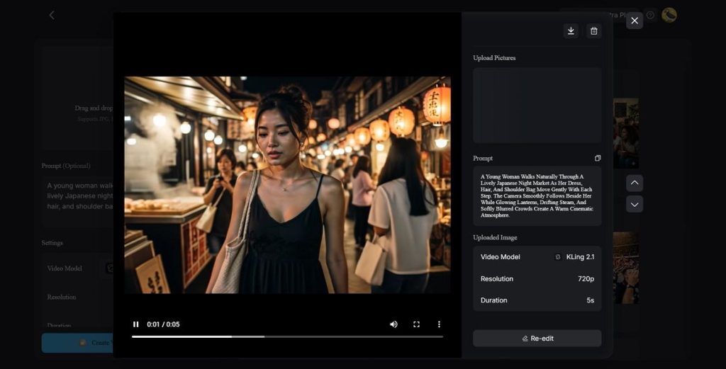This screenshot has height=369, width=726.
Task: Click the Re-edit button
Action: [x=537, y=339]
